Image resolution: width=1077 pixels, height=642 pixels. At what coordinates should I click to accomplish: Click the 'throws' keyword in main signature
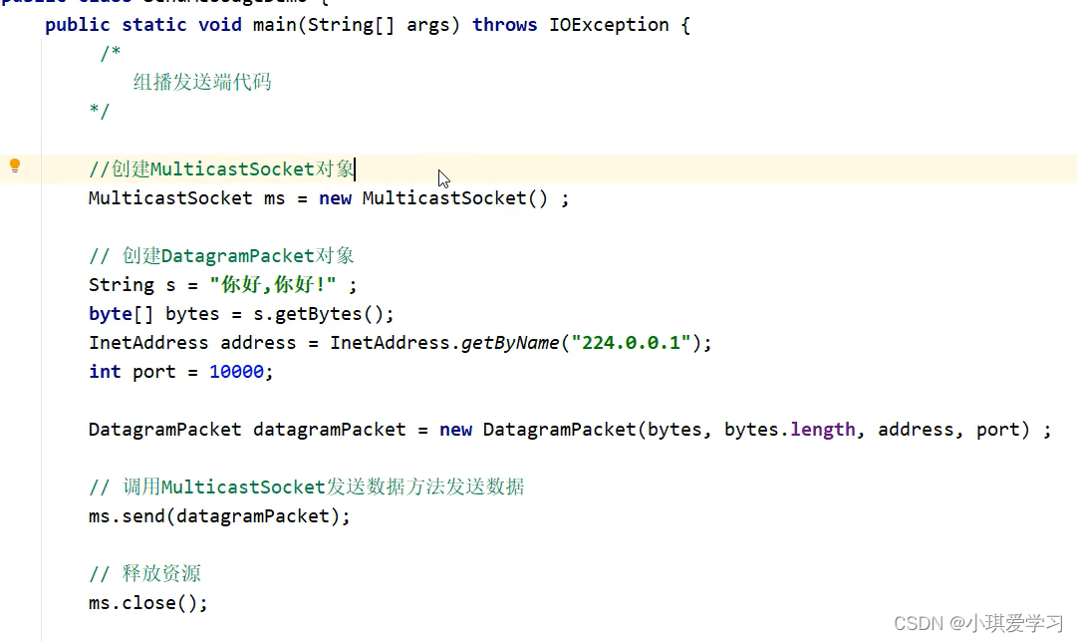(x=504, y=25)
